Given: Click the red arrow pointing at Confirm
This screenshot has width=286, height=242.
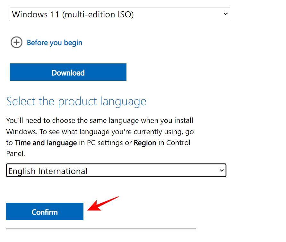Looking at the screenshot, I should pos(103,203).
